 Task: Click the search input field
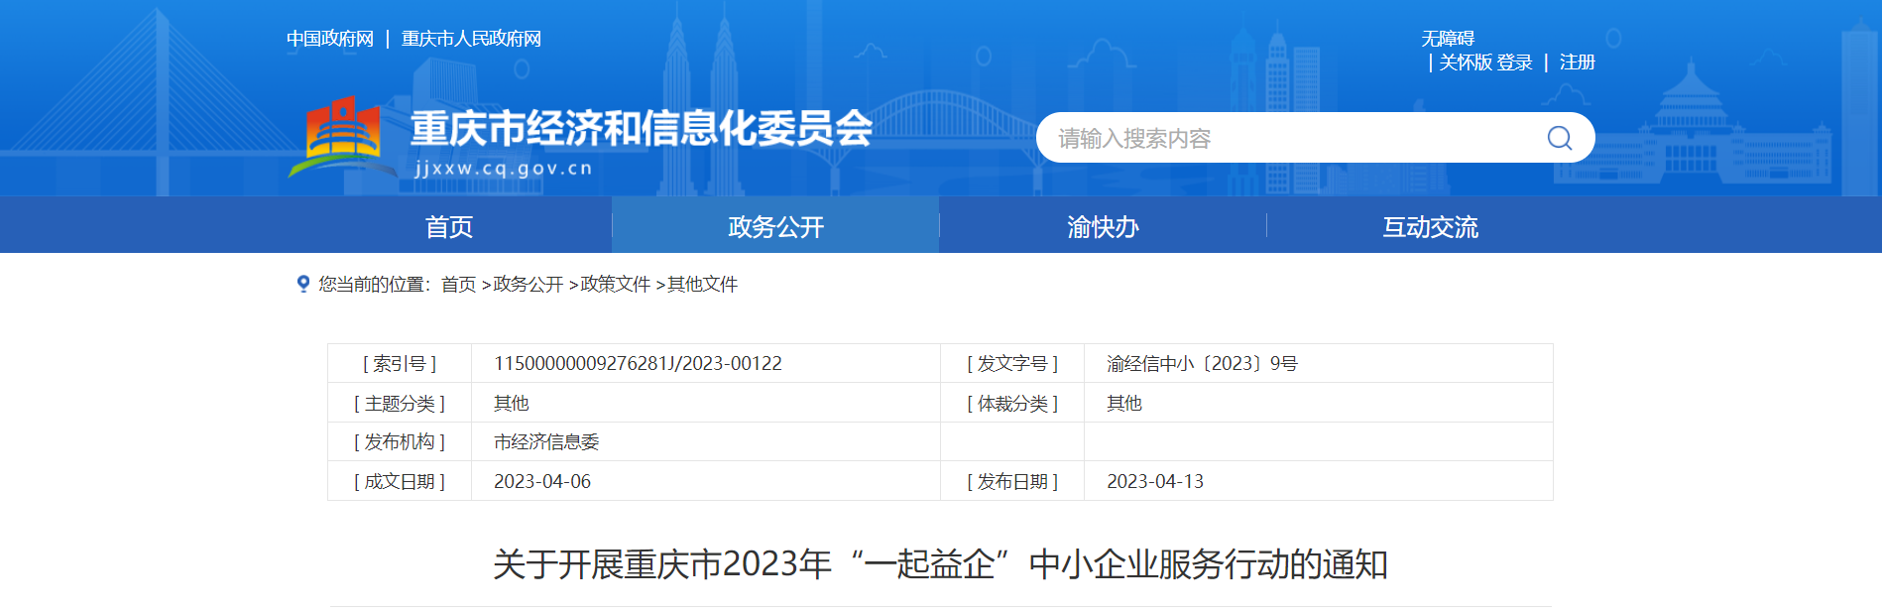tap(1289, 138)
